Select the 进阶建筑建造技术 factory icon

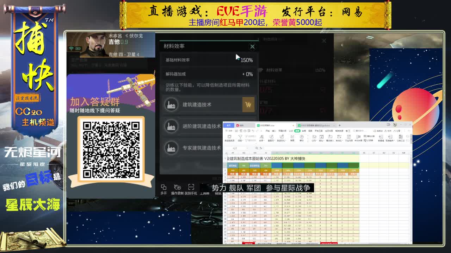171,126
